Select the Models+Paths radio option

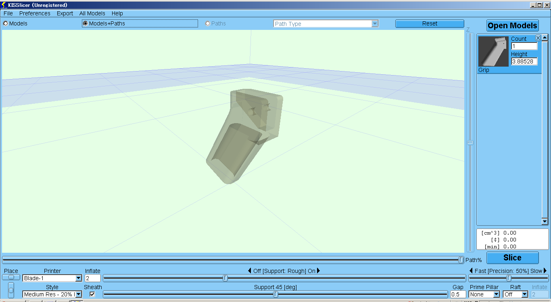[x=85, y=23]
